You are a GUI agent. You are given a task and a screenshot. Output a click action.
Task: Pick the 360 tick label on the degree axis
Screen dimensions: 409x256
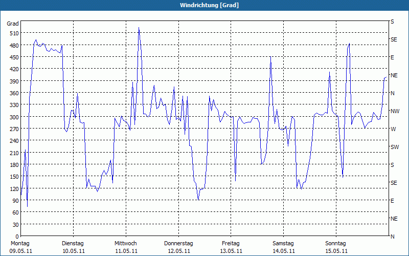(14, 93)
